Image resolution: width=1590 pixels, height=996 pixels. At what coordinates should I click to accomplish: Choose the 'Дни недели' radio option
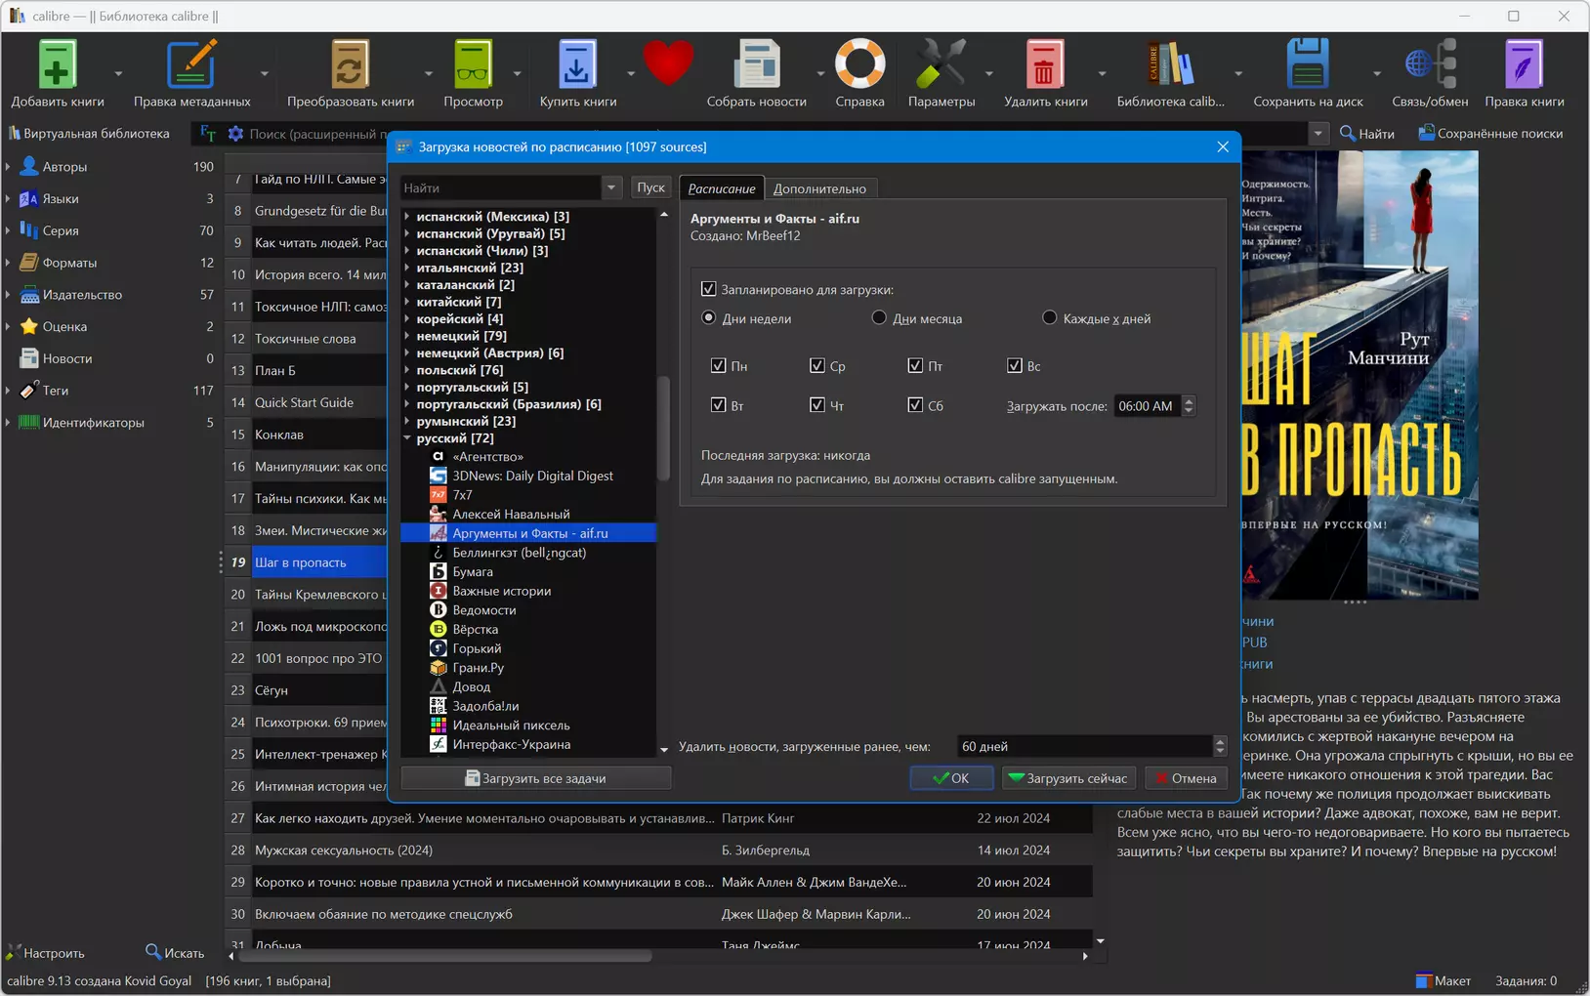tap(709, 318)
